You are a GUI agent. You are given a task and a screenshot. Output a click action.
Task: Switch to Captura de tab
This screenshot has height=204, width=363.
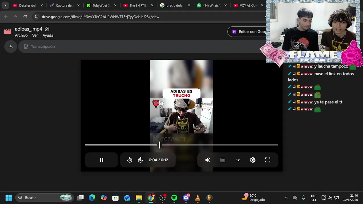point(65,5)
